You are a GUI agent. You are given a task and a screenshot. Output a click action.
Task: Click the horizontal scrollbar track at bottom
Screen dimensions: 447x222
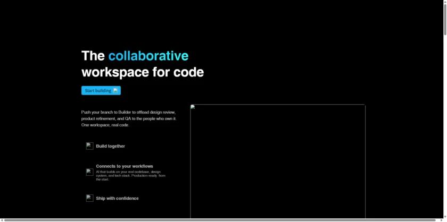pos(213,220)
